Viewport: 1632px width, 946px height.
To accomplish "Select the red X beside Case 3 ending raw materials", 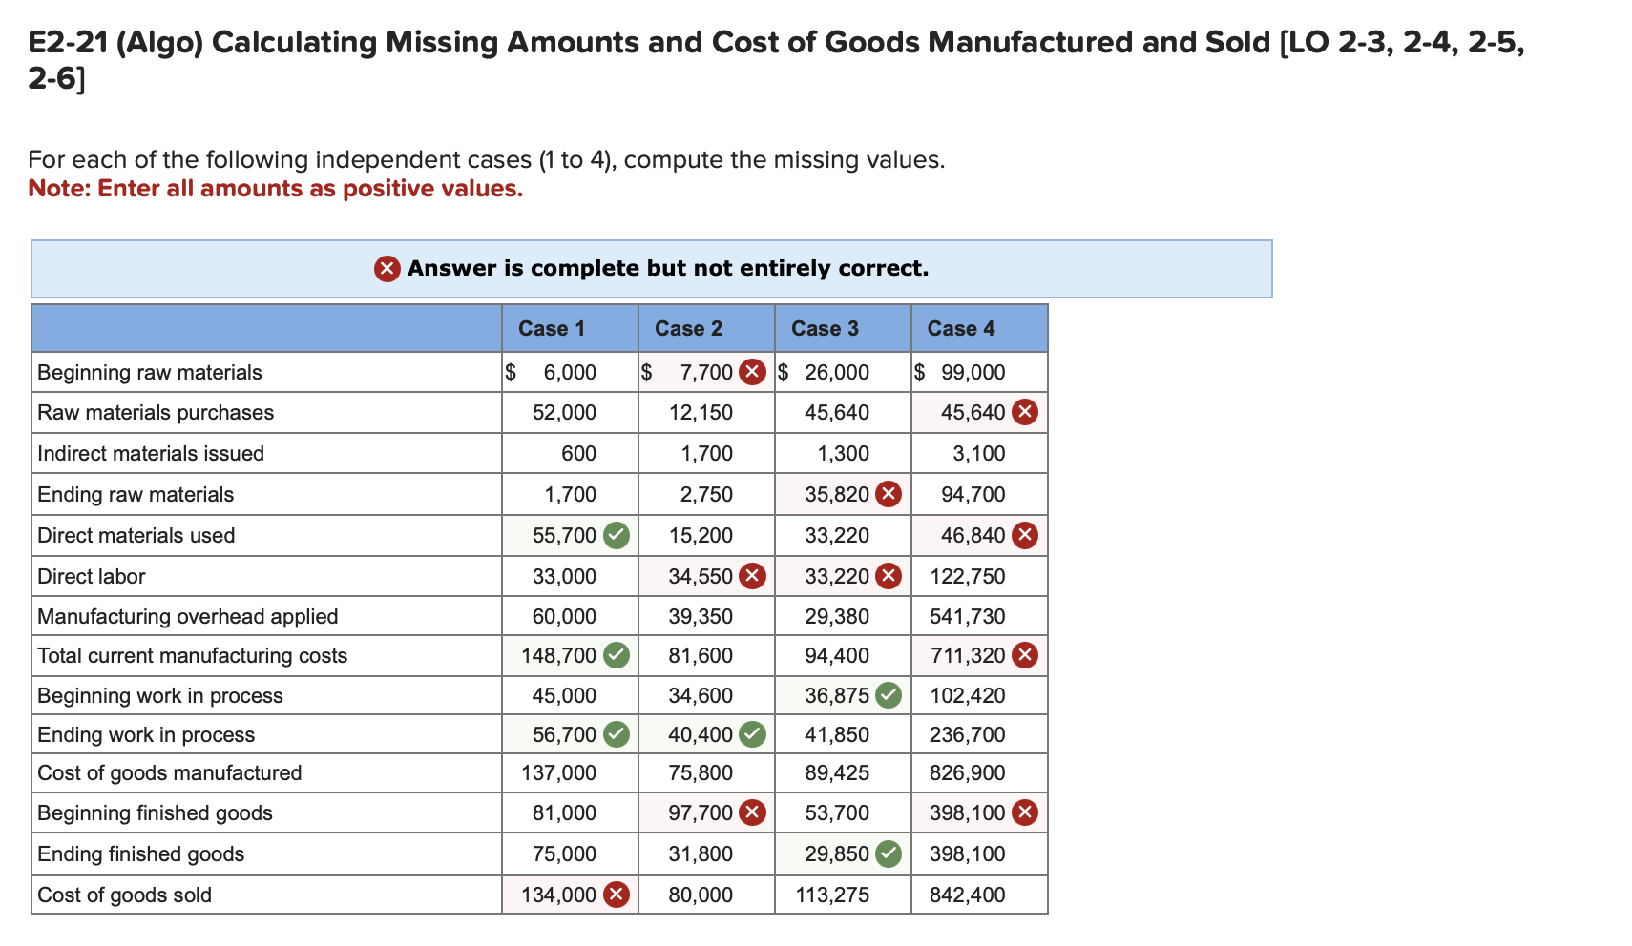I will tap(889, 494).
